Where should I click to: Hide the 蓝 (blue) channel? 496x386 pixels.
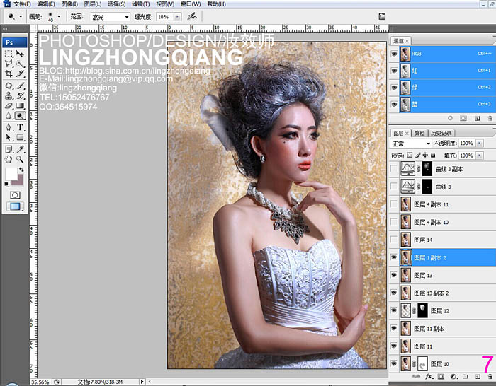394,104
